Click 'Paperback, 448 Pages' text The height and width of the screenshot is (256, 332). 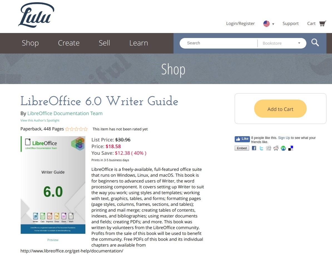pyautogui.click(x=42, y=129)
